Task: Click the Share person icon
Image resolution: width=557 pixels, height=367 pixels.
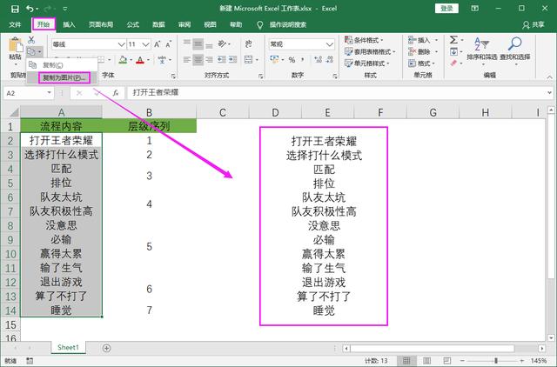Action: pos(526,25)
